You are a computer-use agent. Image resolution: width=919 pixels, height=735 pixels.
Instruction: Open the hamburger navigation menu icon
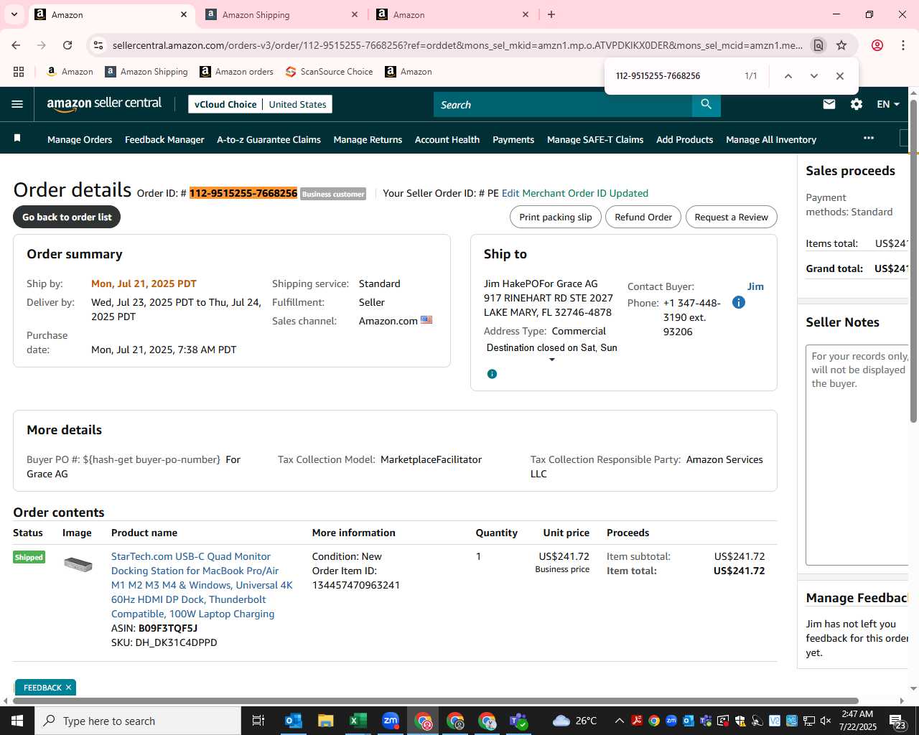[x=17, y=104]
